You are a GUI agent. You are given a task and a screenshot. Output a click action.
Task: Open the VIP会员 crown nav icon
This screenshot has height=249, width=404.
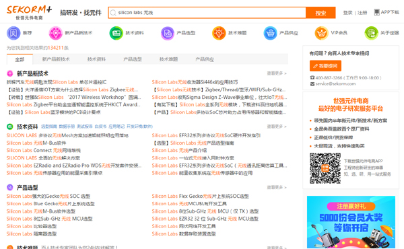(321, 33)
